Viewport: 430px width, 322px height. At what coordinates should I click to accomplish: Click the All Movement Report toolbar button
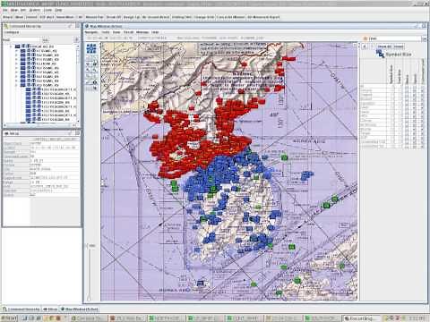(263, 17)
